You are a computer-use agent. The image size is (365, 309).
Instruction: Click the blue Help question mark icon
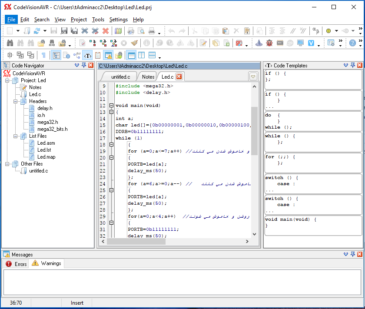coord(352,43)
